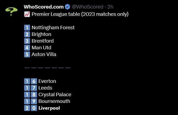Click the dashed separator line
The height and width of the screenshot is (115, 178).
[x=47, y=68]
